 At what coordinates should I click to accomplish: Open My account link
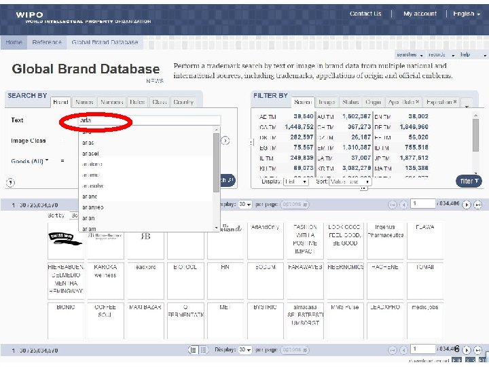(420, 14)
